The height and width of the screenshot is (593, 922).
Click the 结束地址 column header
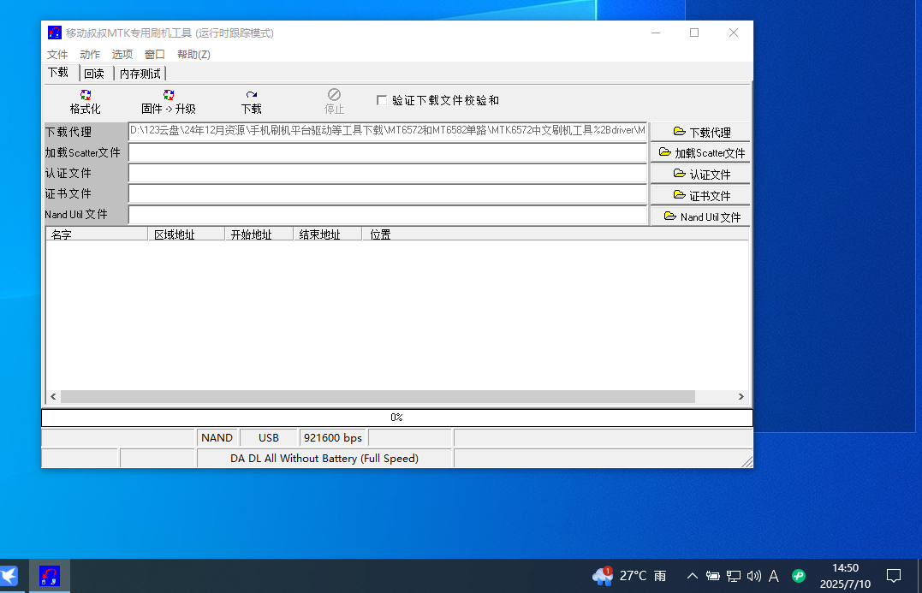(x=327, y=234)
